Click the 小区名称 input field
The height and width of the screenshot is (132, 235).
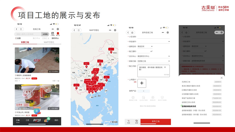coord(153,37)
